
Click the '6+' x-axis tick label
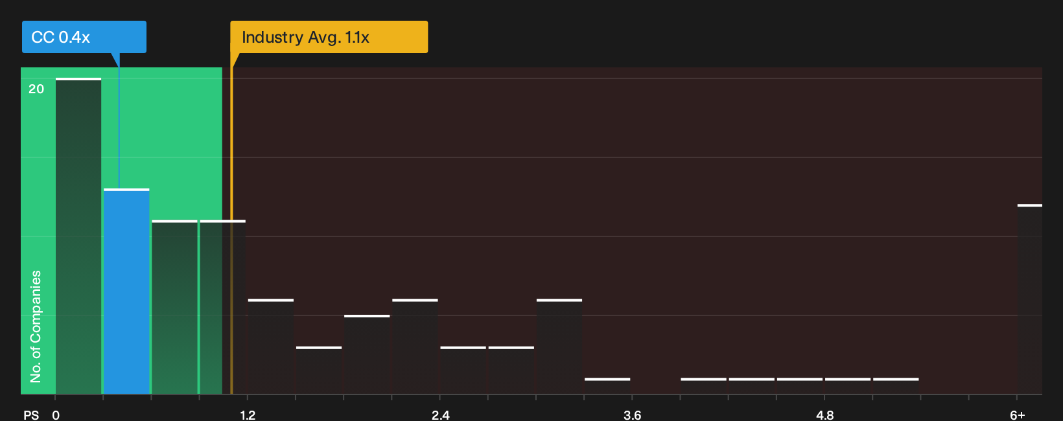coord(1017,415)
